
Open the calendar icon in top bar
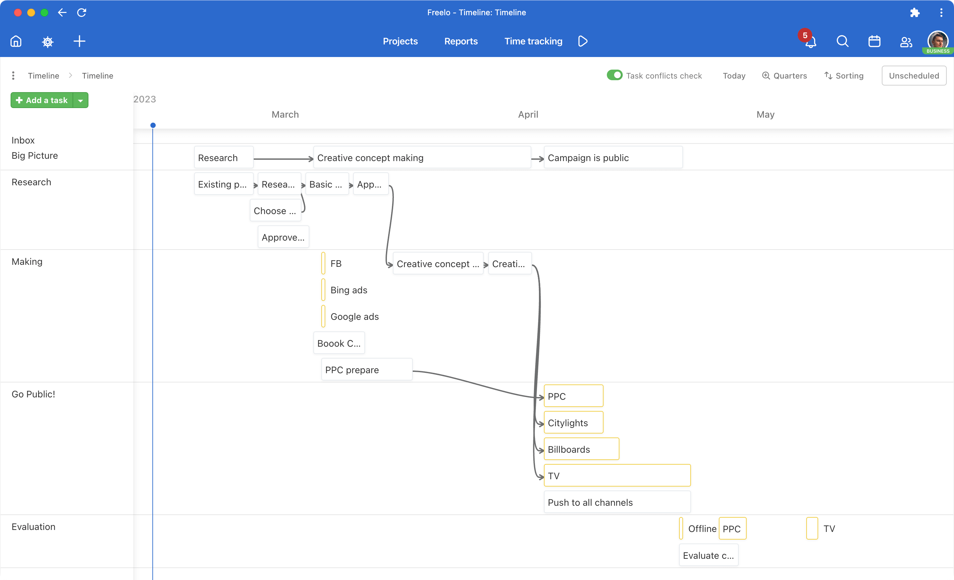point(874,41)
